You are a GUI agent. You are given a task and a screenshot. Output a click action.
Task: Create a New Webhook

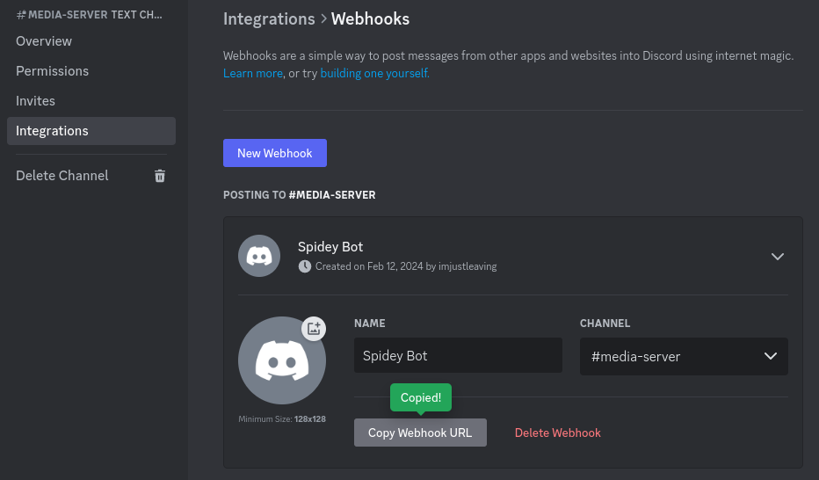click(x=275, y=153)
